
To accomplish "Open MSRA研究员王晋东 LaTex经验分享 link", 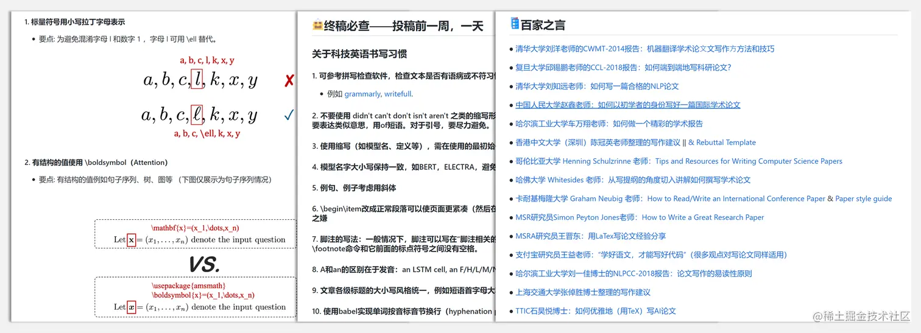I will pos(590,236).
